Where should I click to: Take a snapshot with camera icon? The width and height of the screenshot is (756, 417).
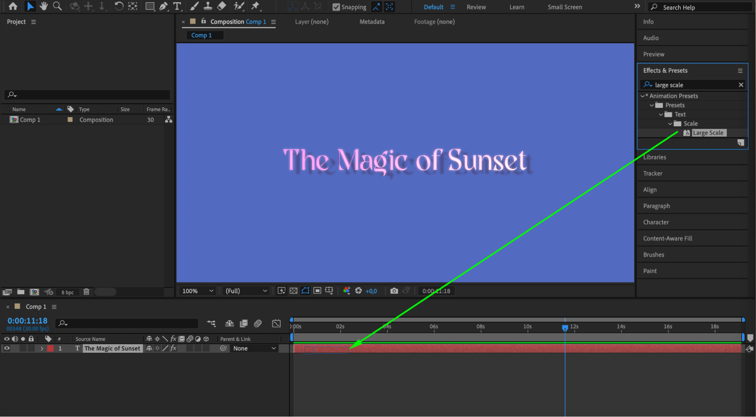[394, 291]
